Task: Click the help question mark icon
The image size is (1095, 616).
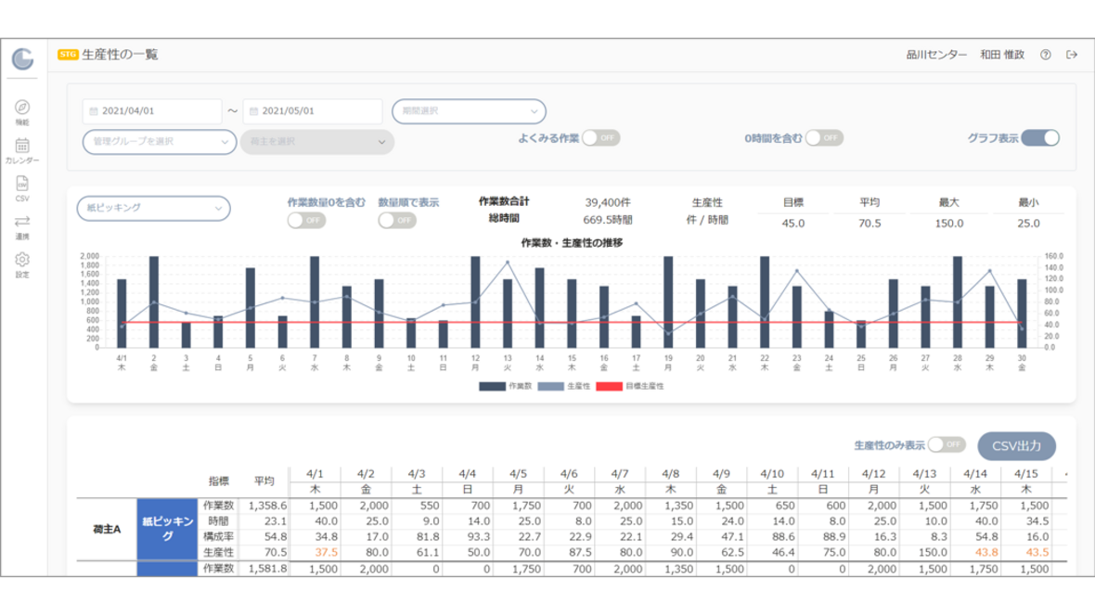Action: [x=1046, y=55]
